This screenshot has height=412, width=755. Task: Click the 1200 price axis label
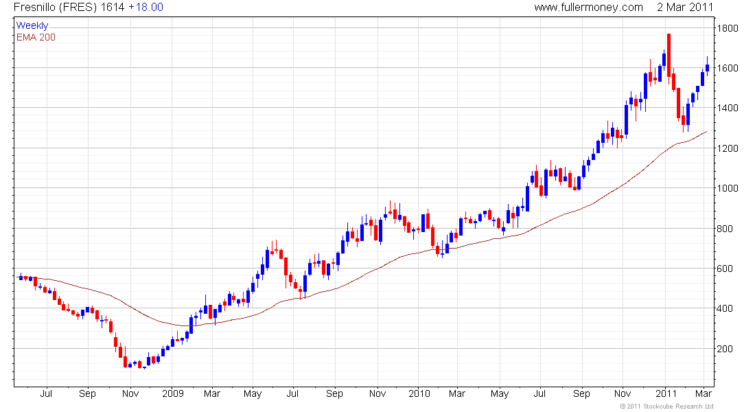pyautogui.click(x=728, y=148)
